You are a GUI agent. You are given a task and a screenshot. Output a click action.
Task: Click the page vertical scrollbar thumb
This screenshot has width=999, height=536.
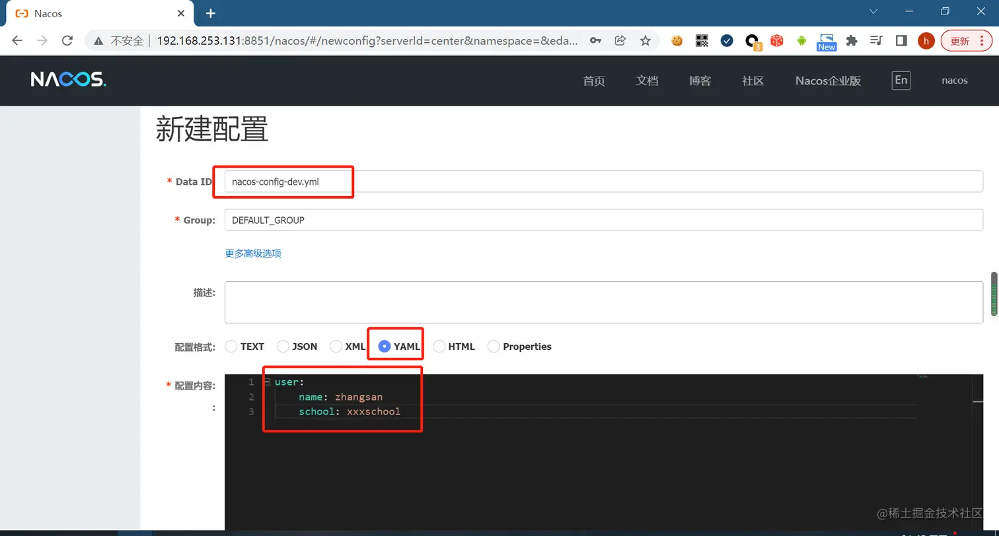994,294
